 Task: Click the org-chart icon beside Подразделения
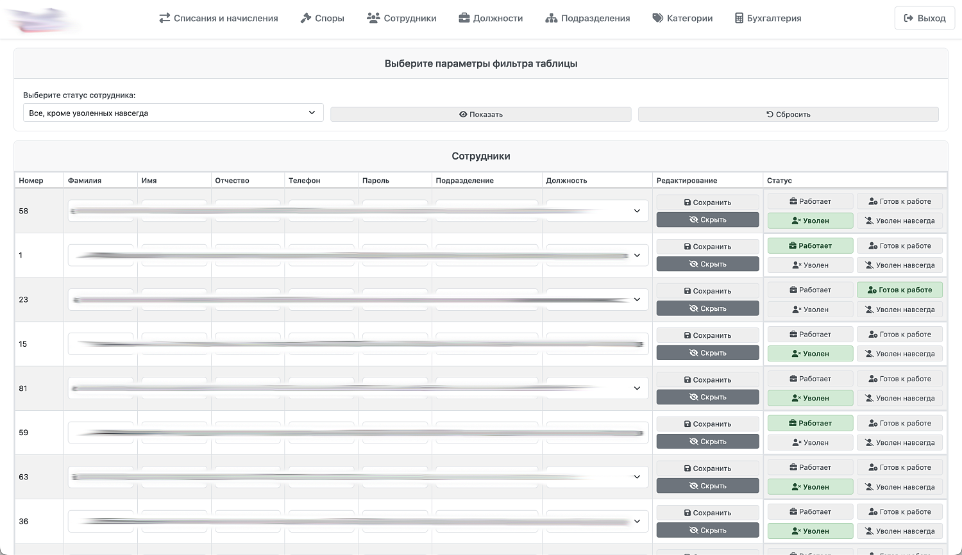(551, 19)
